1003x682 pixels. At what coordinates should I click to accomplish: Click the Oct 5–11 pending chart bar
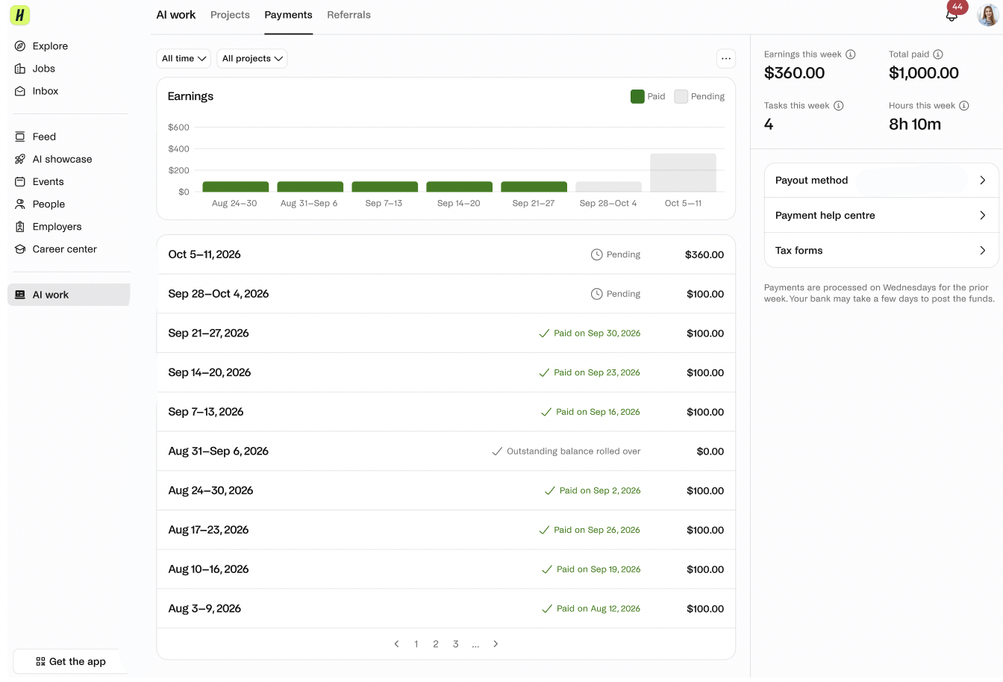tap(683, 173)
